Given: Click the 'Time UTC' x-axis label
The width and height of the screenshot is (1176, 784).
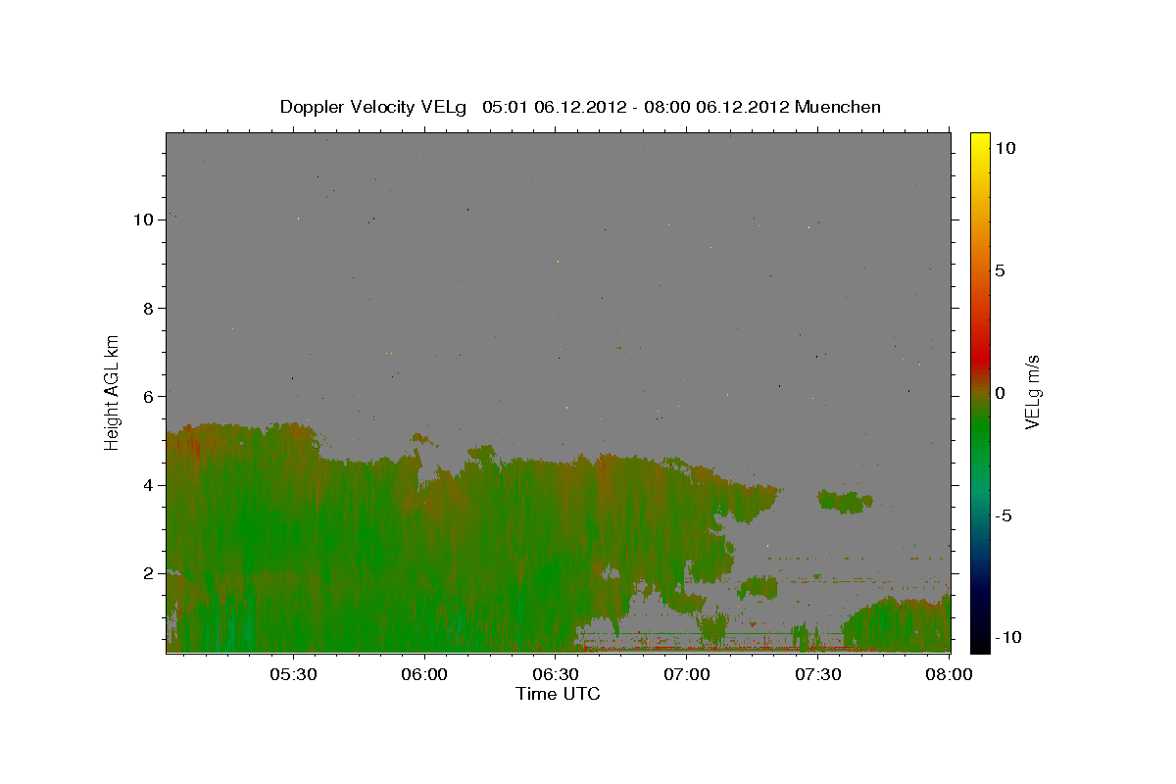Looking at the screenshot, I should 558,694.
